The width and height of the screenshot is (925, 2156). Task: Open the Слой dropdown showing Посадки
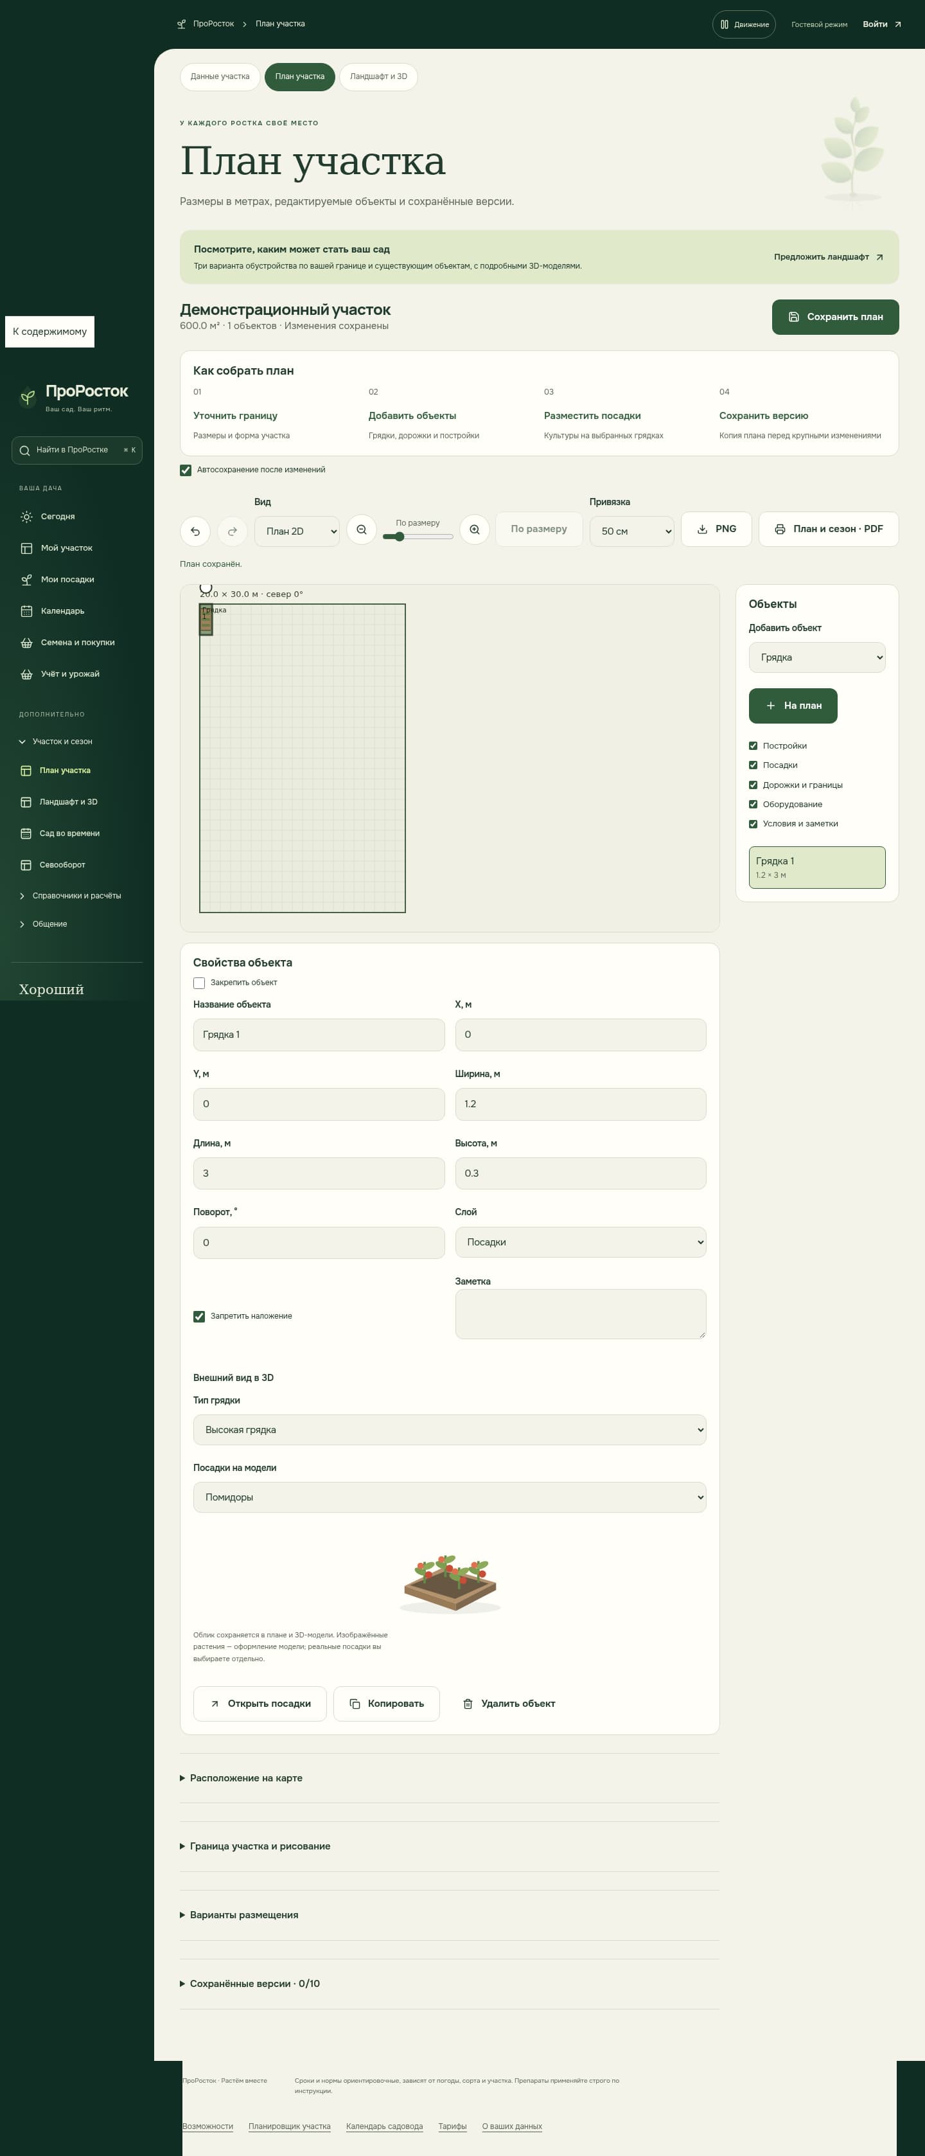tap(581, 1242)
